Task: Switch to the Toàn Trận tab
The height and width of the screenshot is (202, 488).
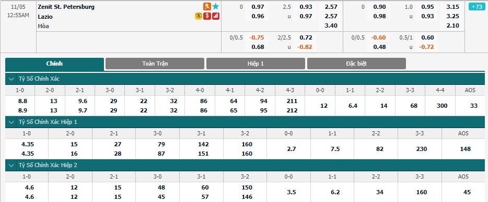Action: pyautogui.click(x=155, y=64)
